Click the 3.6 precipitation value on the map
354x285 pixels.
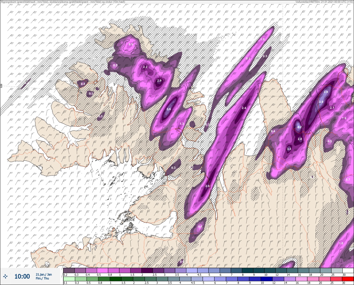point(169,109)
